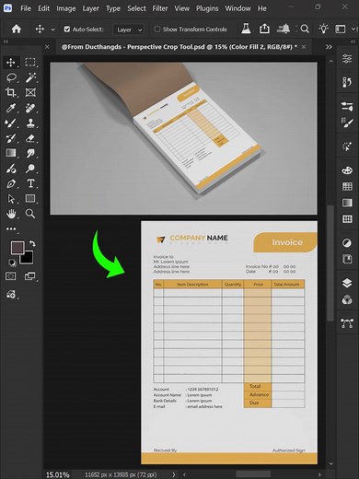Open the Gradients panel icon

pyautogui.click(x=347, y=203)
